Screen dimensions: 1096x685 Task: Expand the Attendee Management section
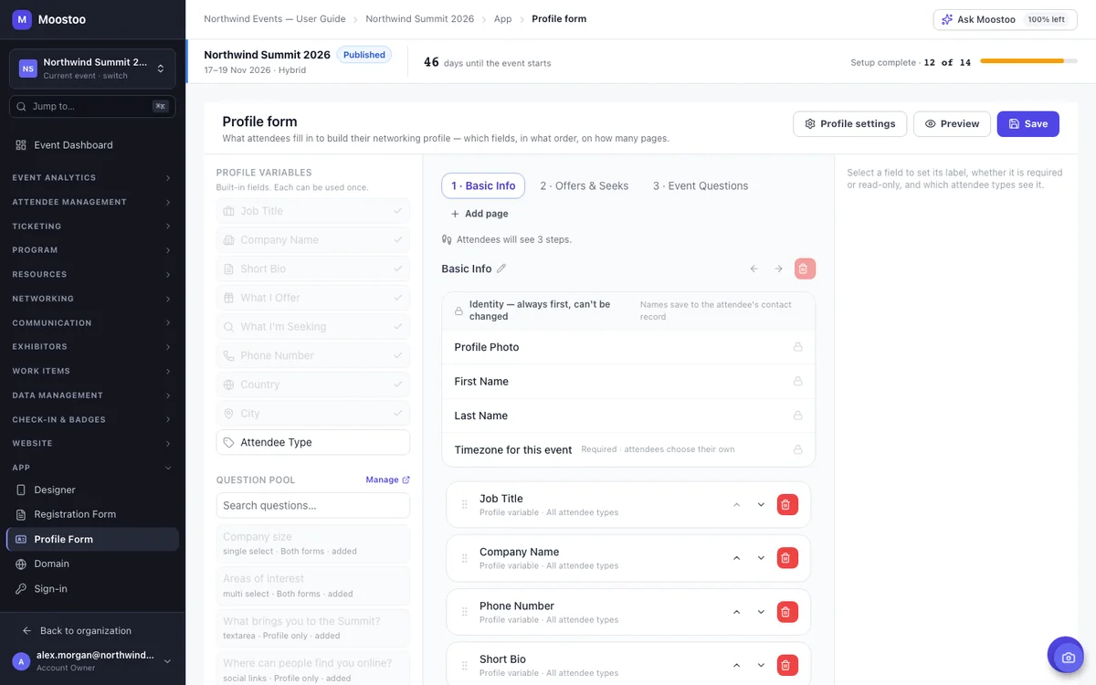click(92, 202)
